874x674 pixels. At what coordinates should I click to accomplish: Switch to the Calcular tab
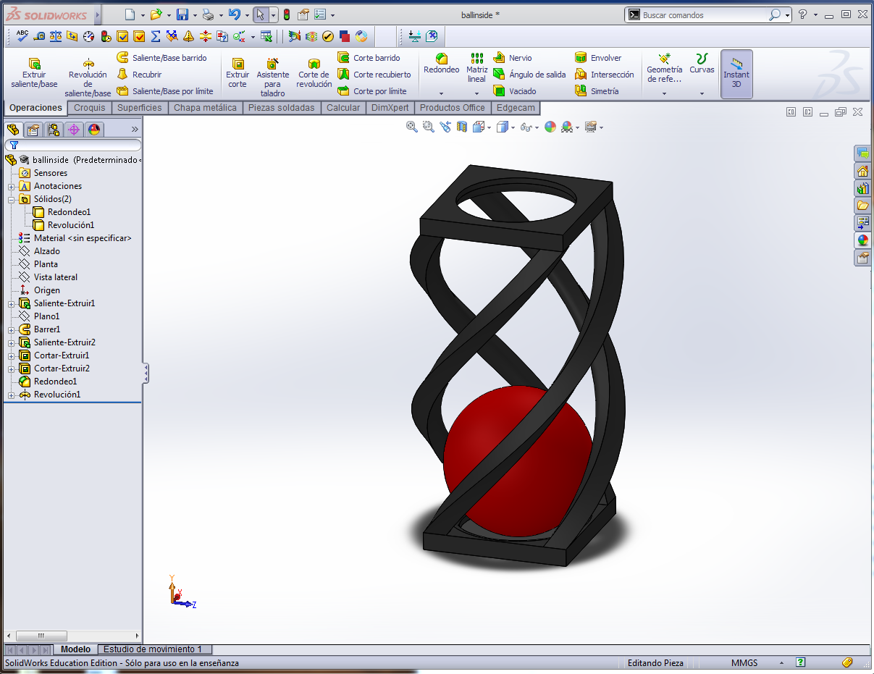click(343, 108)
